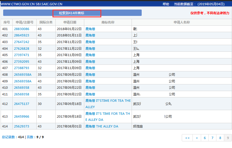Select current page 9 button

pos(228,138)
